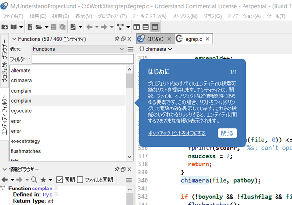Open the プロジェクト(P) menu
This screenshot has width=292, height=205.
[x=113, y=16]
